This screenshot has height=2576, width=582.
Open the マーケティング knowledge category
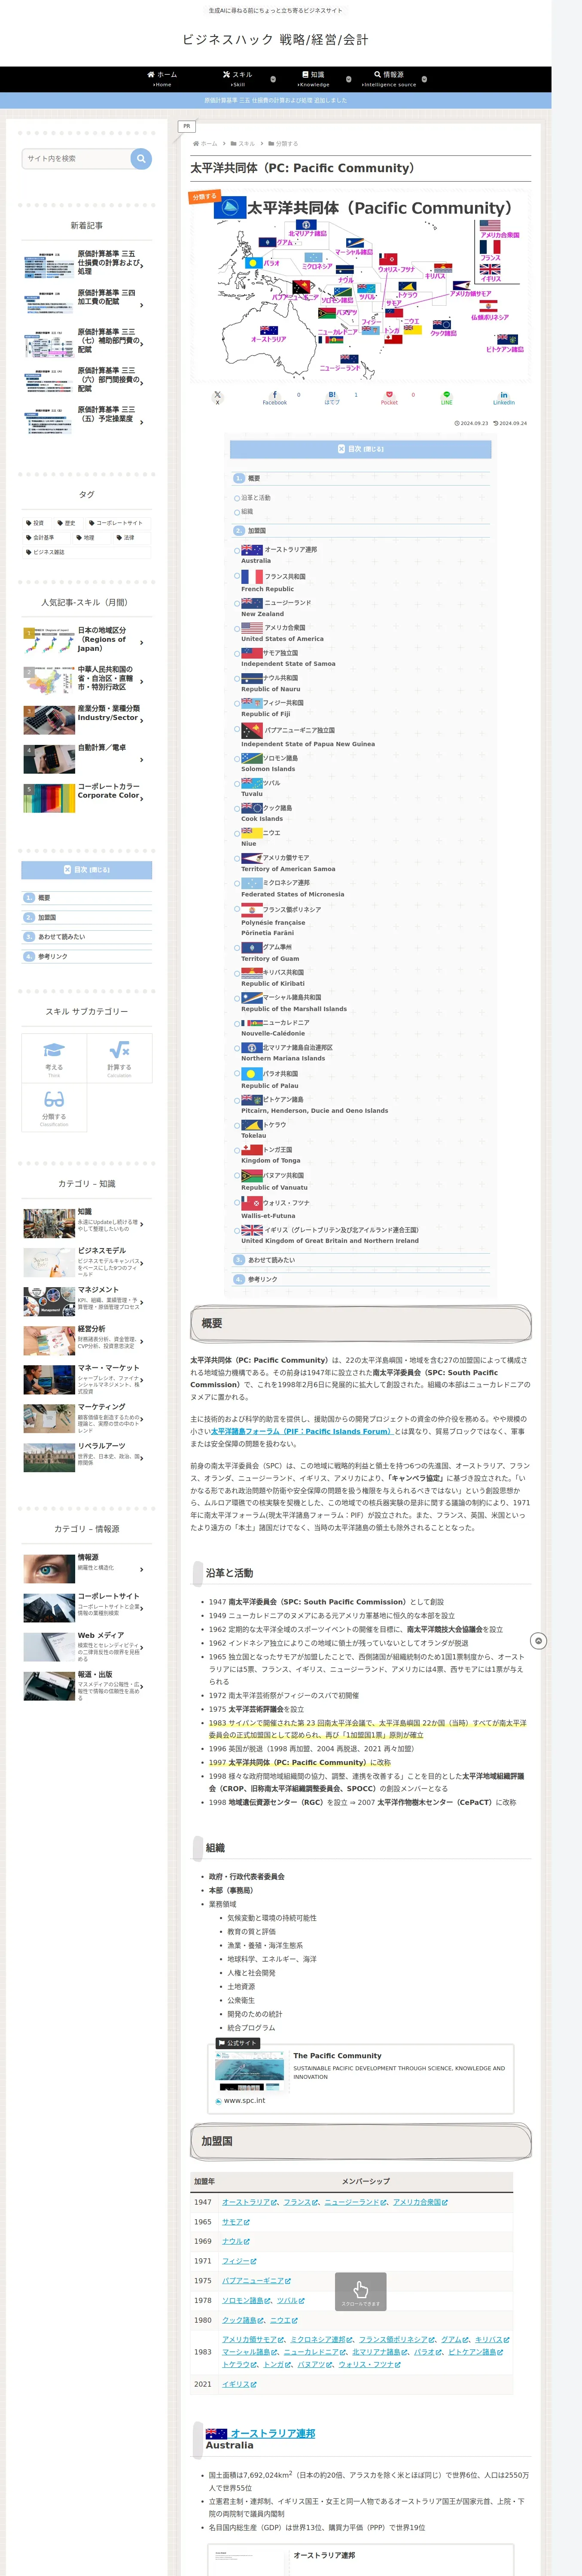tap(87, 1418)
